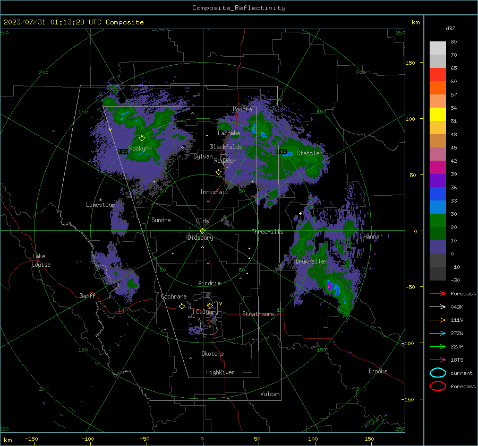Click the 04DK legend label
Viewport: 478px width, 446px height.
tap(457, 307)
